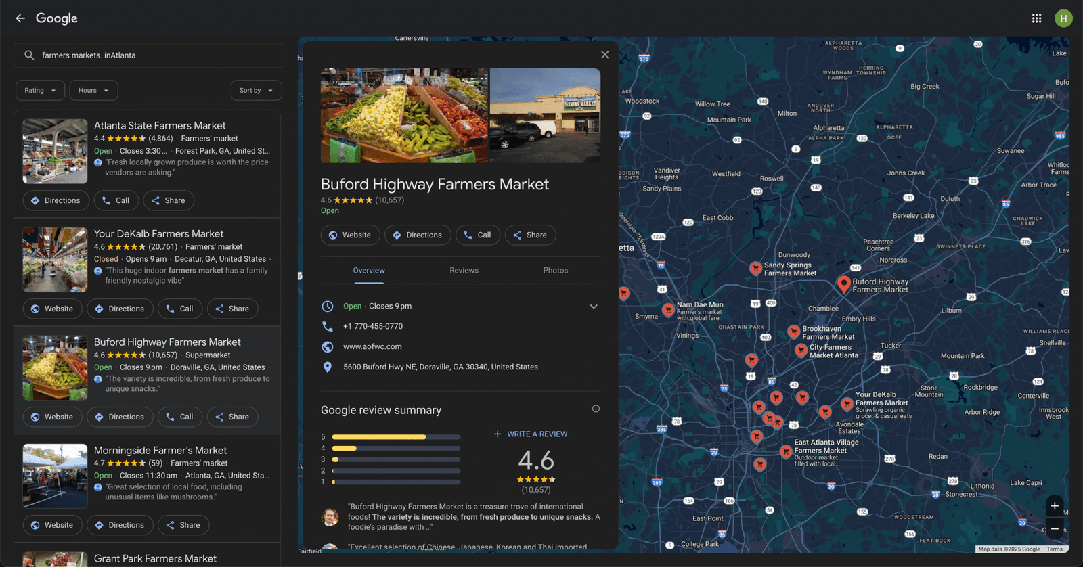Viewport: 1083px width, 567px height.
Task: Click Sandy Springs Farmers Market map pin
Action: click(755, 268)
